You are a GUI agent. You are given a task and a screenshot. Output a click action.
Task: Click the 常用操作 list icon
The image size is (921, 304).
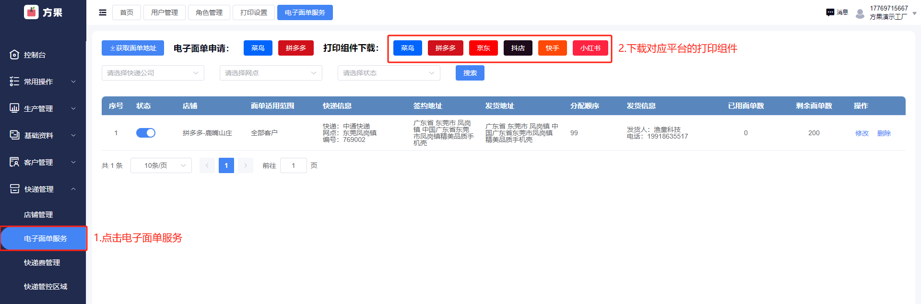click(14, 82)
